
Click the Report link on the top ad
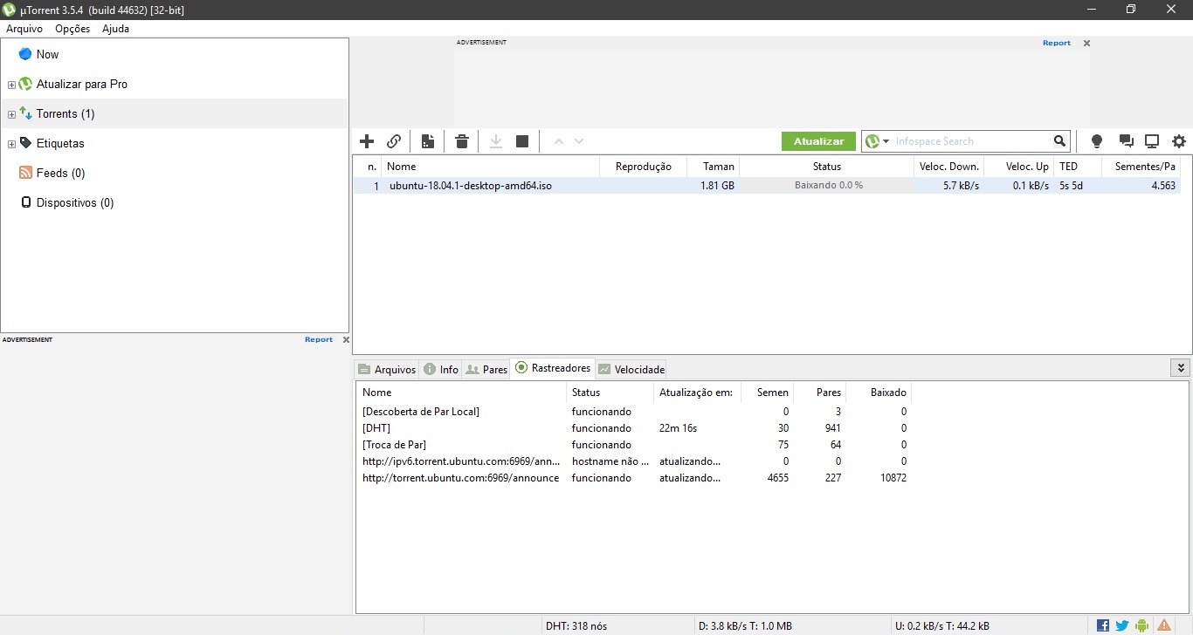(1056, 43)
